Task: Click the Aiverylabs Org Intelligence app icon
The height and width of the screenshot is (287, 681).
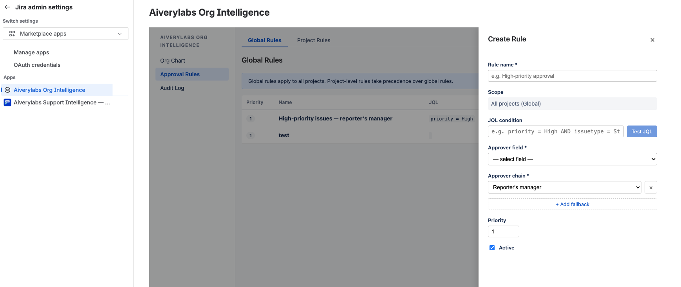Action: [x=7, y=90]
